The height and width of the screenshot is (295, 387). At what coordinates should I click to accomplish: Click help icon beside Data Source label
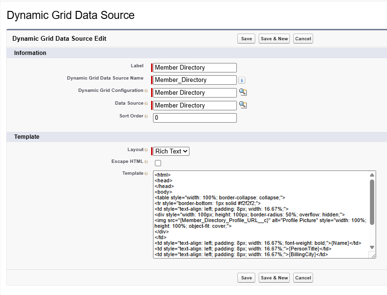point(146,103)
